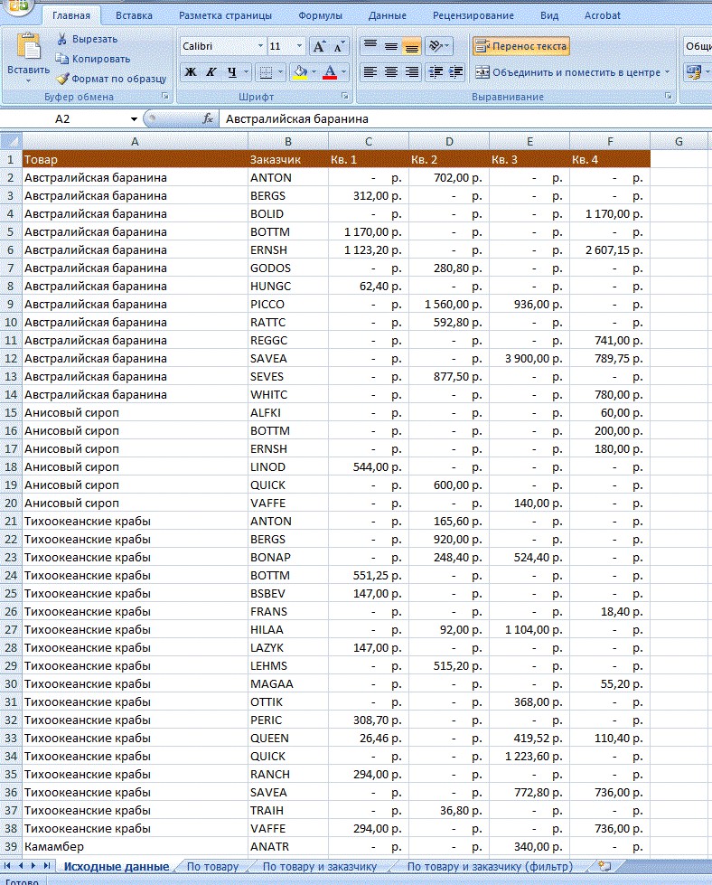The image size is (712, 885).
Task: Open font color dropdown arrow
Action: 343,71
